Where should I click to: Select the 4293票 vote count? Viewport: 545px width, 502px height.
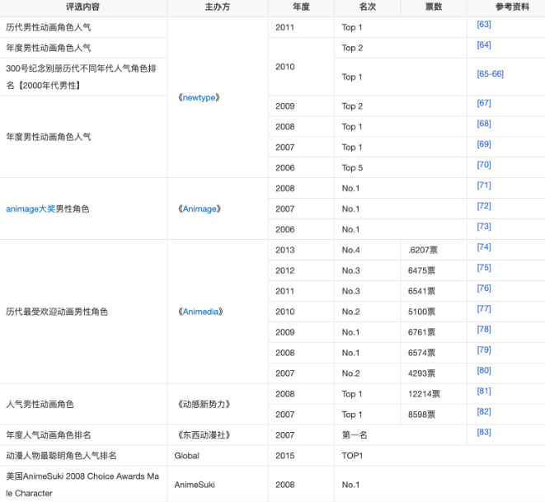click(x=434, y=373)
